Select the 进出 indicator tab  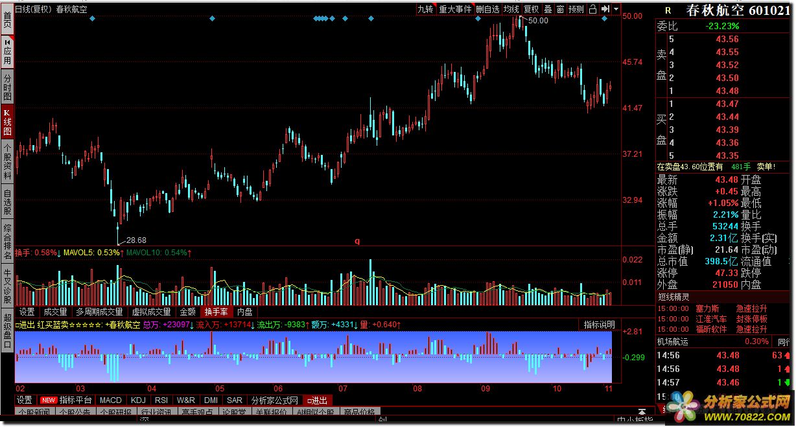point(318,400)
